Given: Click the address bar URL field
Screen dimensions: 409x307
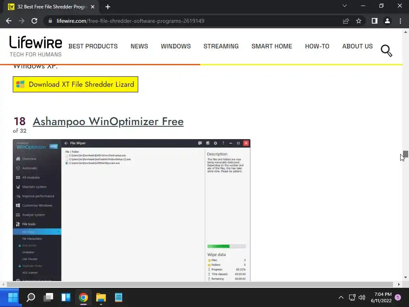Looking at the screenshot, I should pos(131,21).
